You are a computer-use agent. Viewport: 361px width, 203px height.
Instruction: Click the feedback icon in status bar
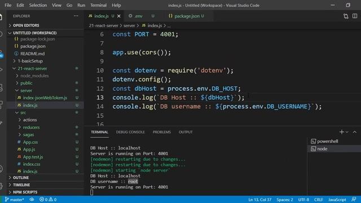[354, 199]
